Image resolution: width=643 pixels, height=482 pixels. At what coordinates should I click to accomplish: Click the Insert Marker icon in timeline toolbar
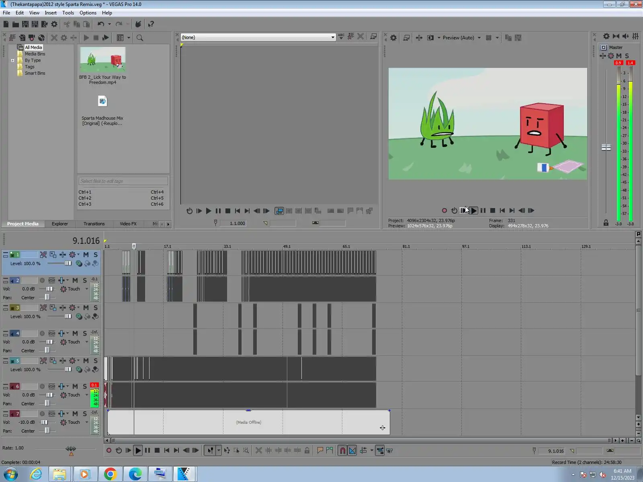320,451
